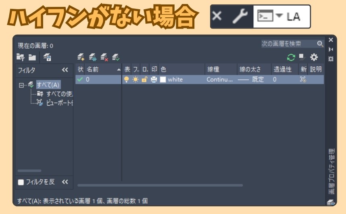Image resolution: width=346 pixels, height=214 pixels.
Task: Toggle layer 0 plot printer icon
Action: tap(154, 80)
